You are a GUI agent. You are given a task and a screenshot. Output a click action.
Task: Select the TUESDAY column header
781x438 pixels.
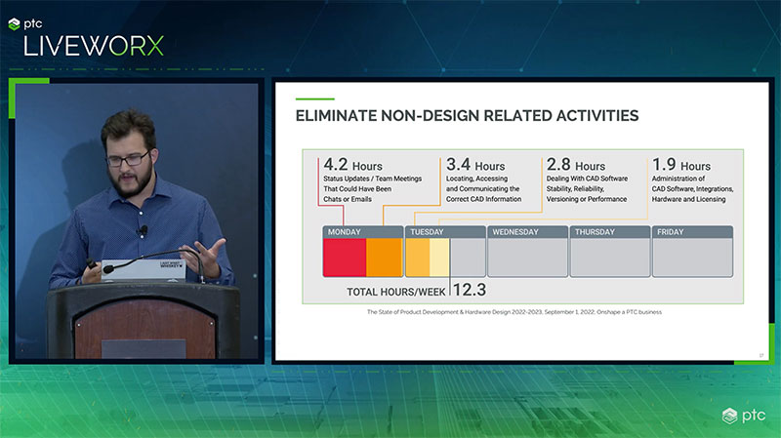pos(444,232)
